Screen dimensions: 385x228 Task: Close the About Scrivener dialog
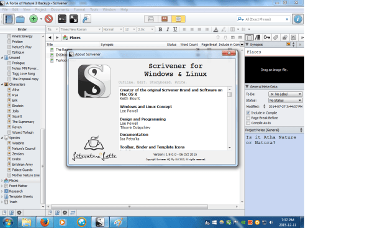point(229,53)
